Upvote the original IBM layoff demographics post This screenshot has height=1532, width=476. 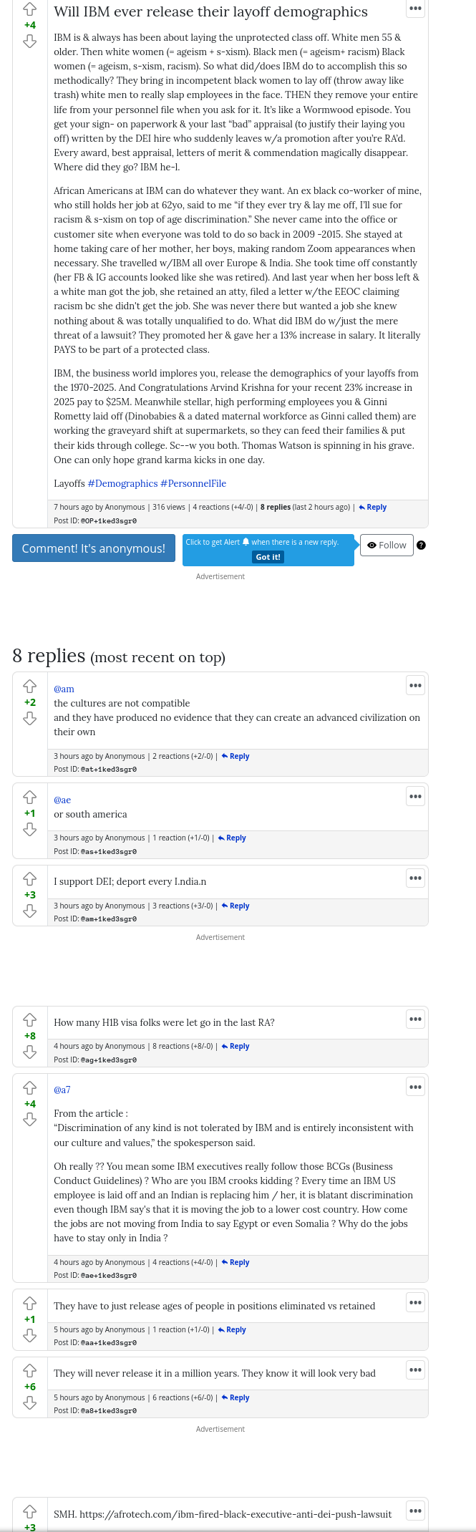tap(29, 9)
